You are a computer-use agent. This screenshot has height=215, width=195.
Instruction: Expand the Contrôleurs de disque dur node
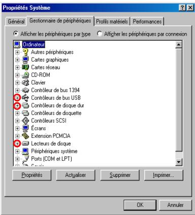pos(17,106)
